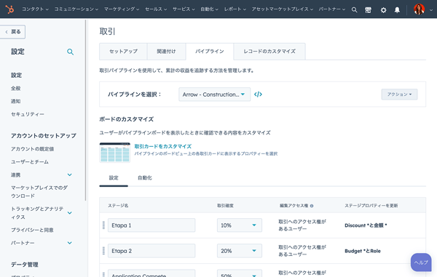Open the 取引カードをカスタマイズ link

click(x=162, y=146)
